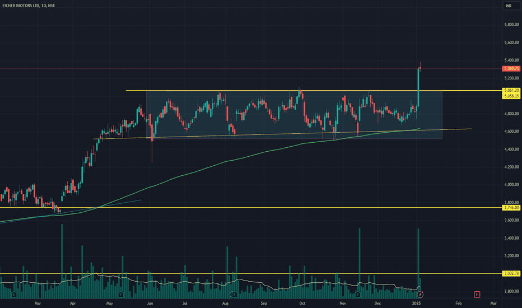
Task: Open the lightning flash event marker near 2025
Action: coord(420,295)
